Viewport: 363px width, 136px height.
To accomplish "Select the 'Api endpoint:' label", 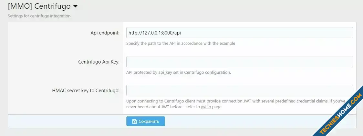I will click(x=105, y=33).
